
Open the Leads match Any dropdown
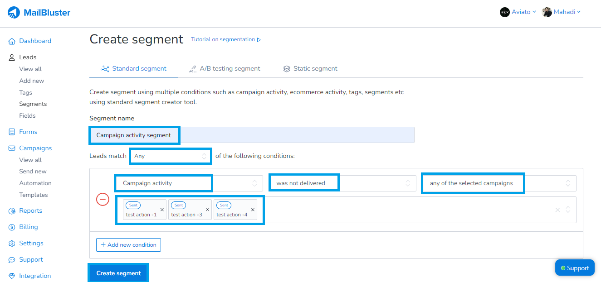170,156
